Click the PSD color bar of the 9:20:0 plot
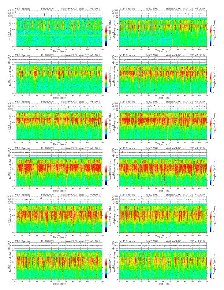224x290 pixels. [x=106, y=175]
